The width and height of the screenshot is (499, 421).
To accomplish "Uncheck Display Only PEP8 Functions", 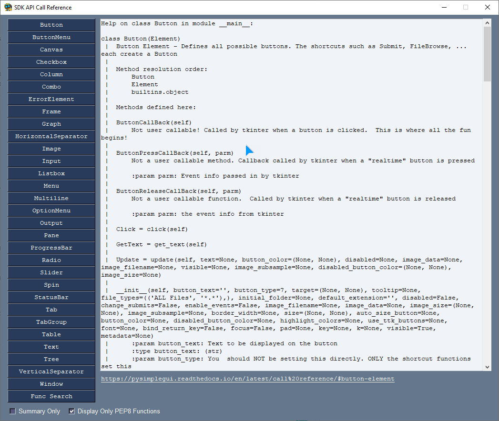I will coord(71,411).
